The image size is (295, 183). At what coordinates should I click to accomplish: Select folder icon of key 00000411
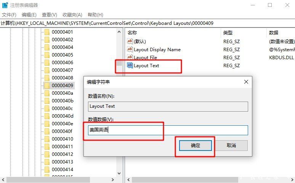(47, 147)
